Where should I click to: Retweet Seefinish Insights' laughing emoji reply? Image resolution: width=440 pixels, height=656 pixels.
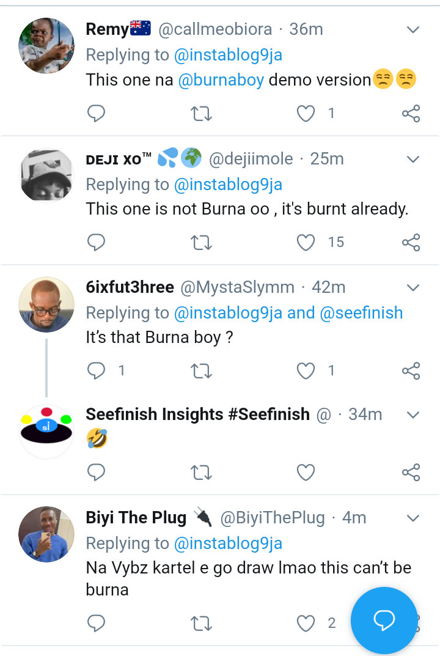point(201,472)
